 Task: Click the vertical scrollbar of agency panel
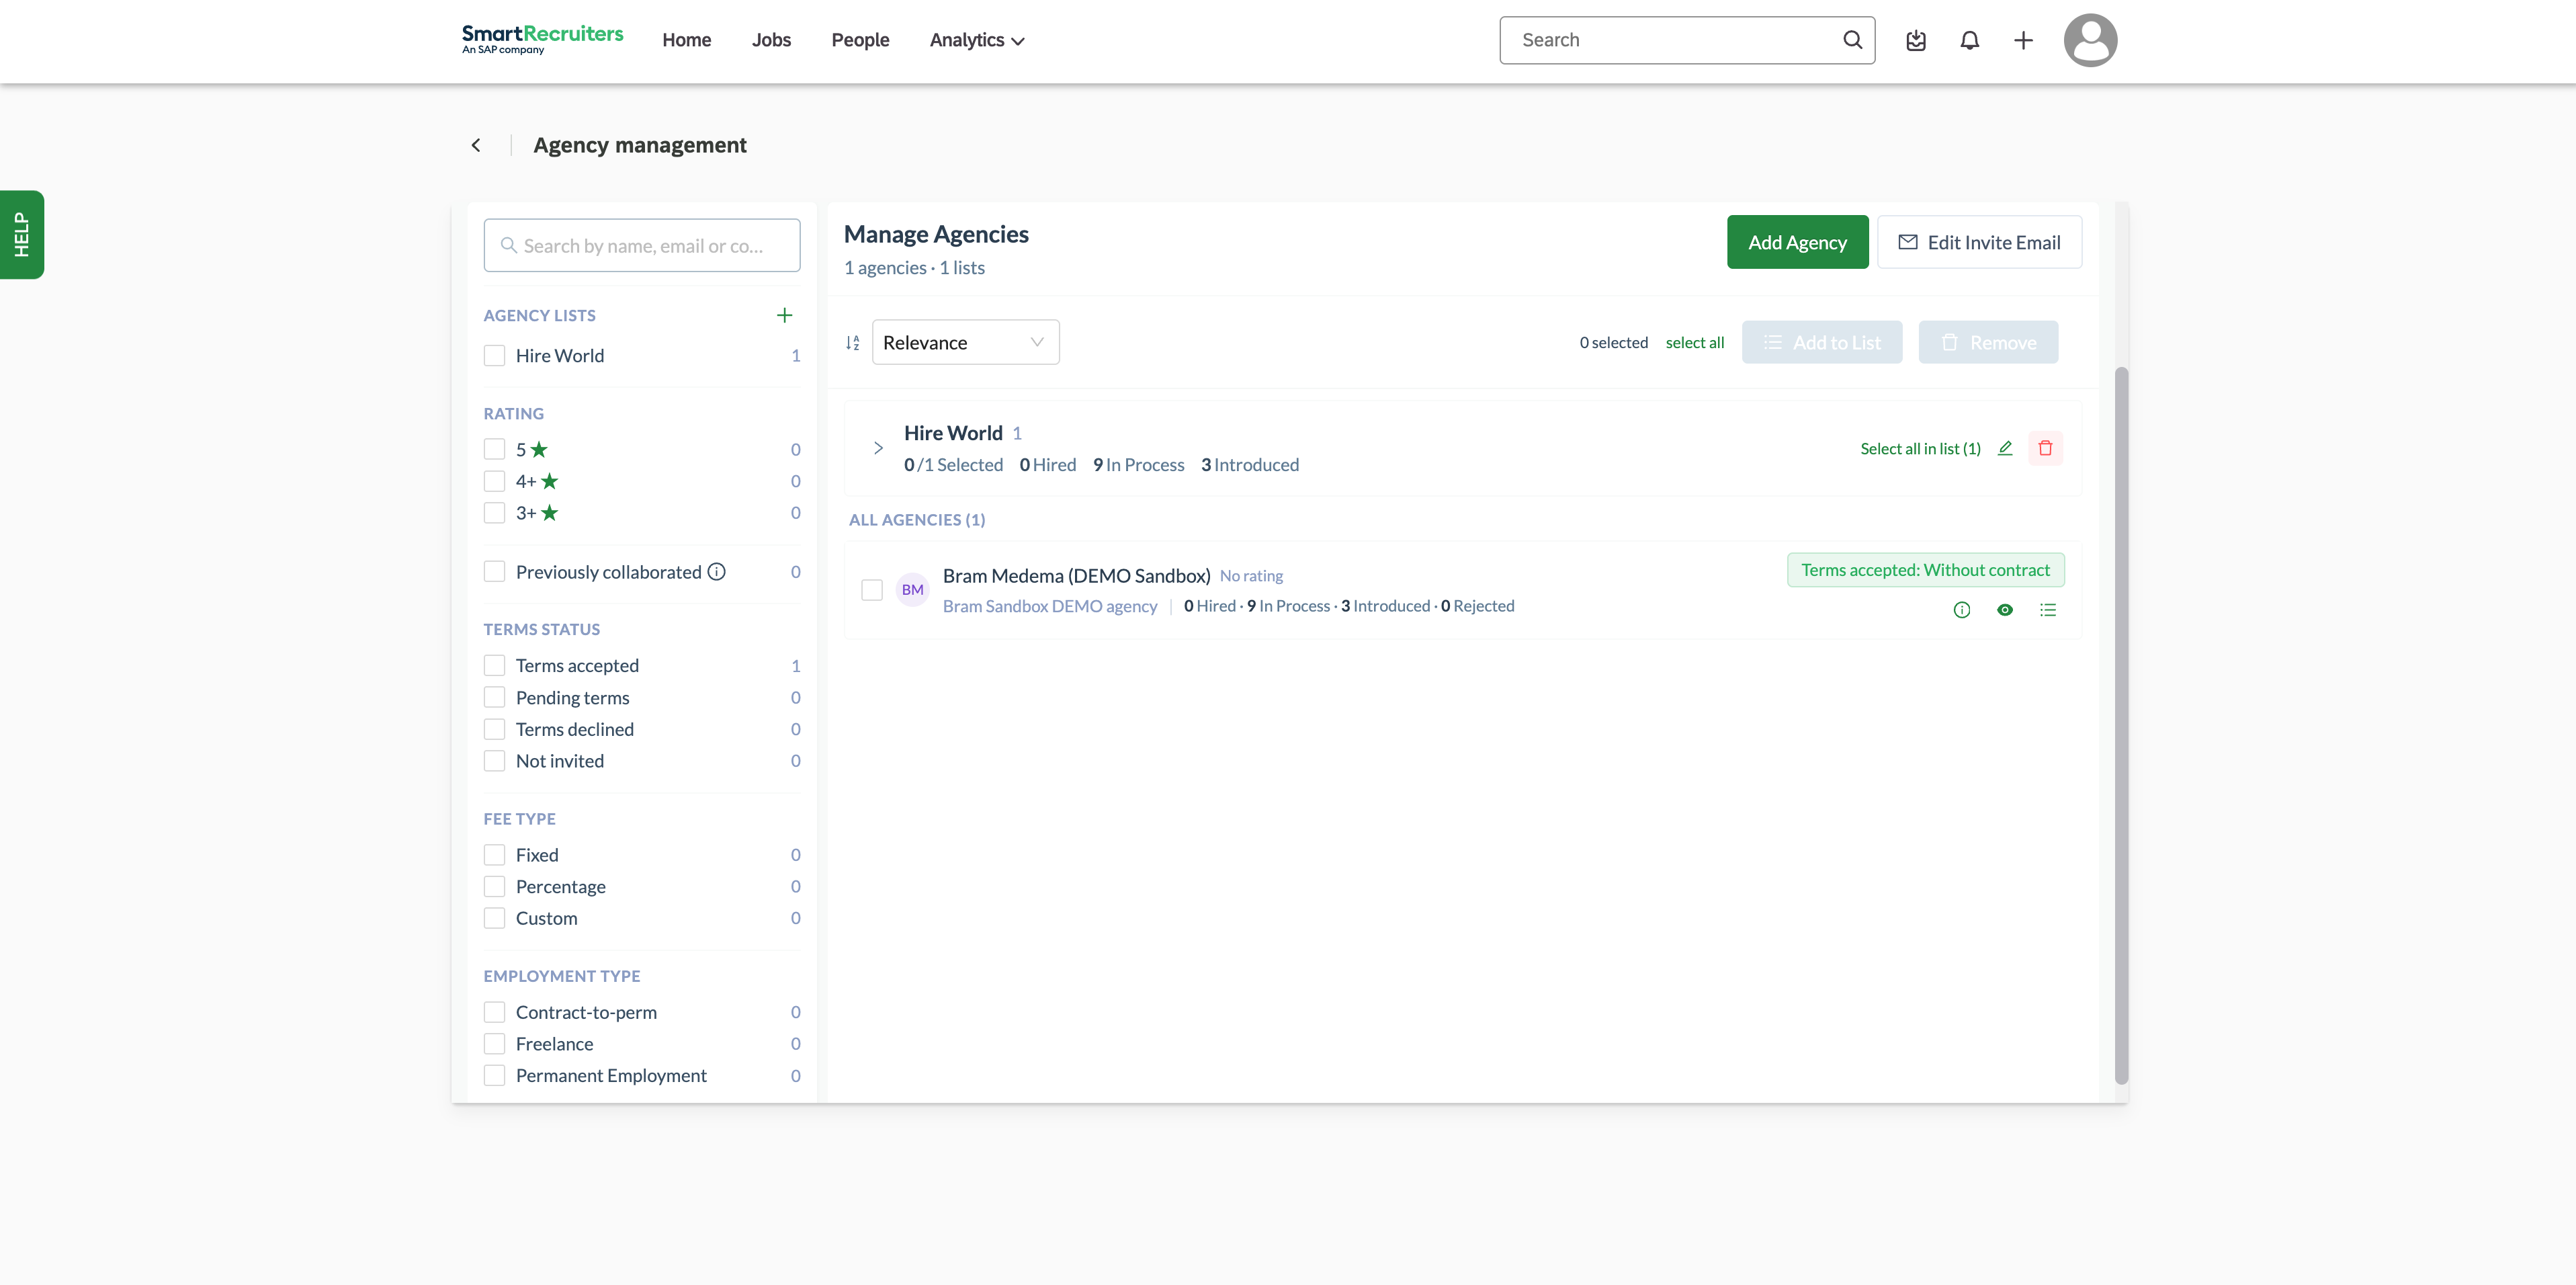[2121, 725]
